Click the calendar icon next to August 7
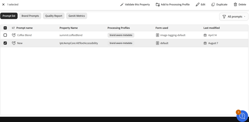Image resolution: width=249 pixels, height=122 pixels. [205, 43]
